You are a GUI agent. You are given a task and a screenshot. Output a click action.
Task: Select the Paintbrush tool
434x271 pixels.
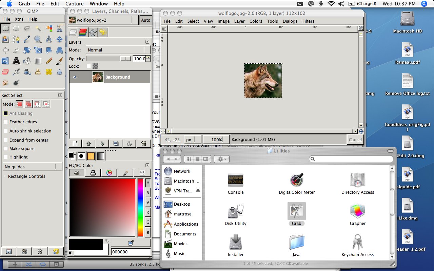click(60, 61)
